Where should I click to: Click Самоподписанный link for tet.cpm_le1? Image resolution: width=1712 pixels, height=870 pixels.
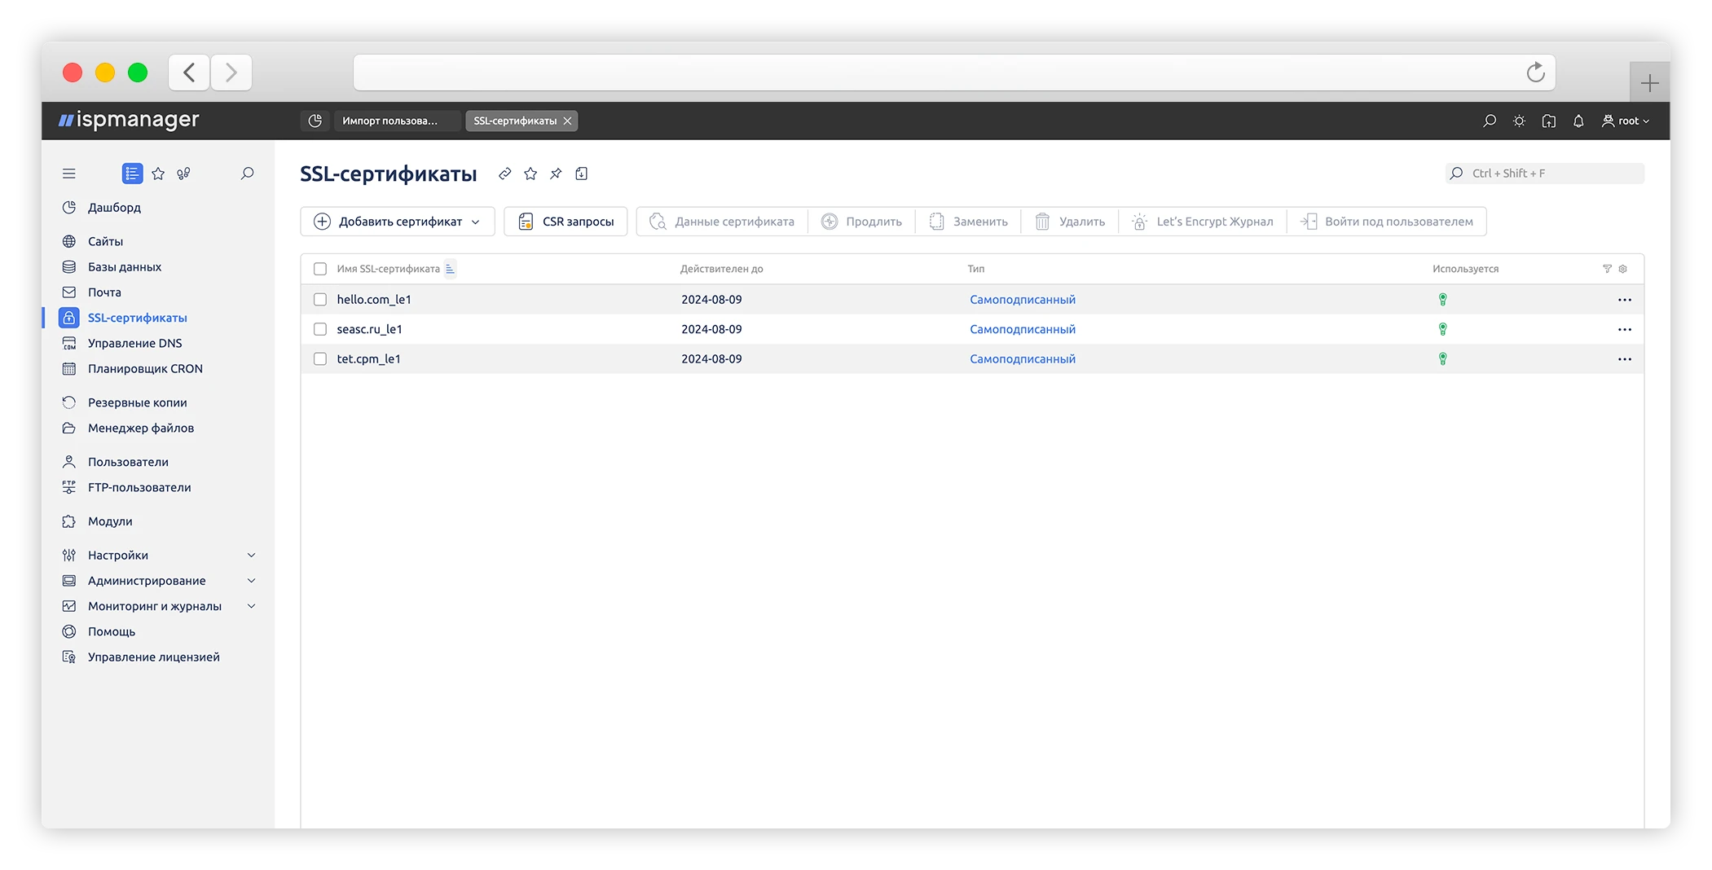[1022, 358]
